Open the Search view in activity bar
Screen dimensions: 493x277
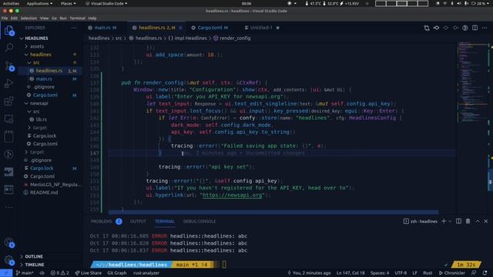tap(8, 48)
